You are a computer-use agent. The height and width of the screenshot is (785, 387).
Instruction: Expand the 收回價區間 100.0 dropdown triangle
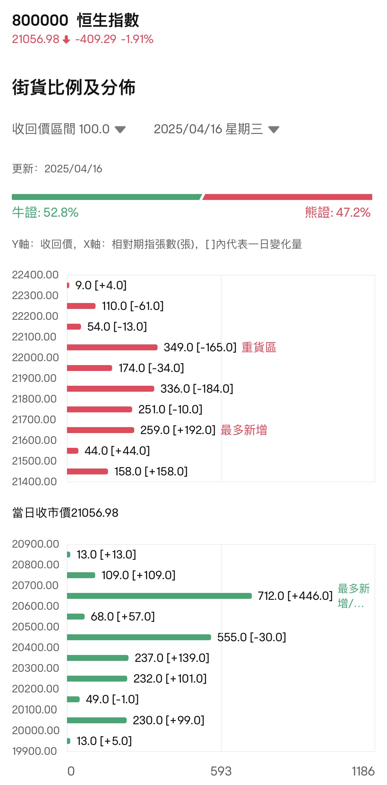click(x=120, y=129)
